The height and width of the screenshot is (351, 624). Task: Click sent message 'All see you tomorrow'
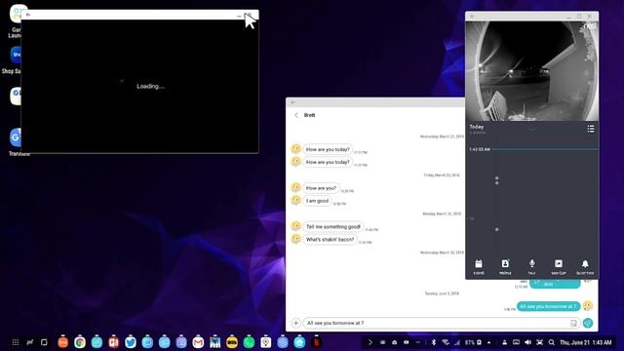coord(548,306)
